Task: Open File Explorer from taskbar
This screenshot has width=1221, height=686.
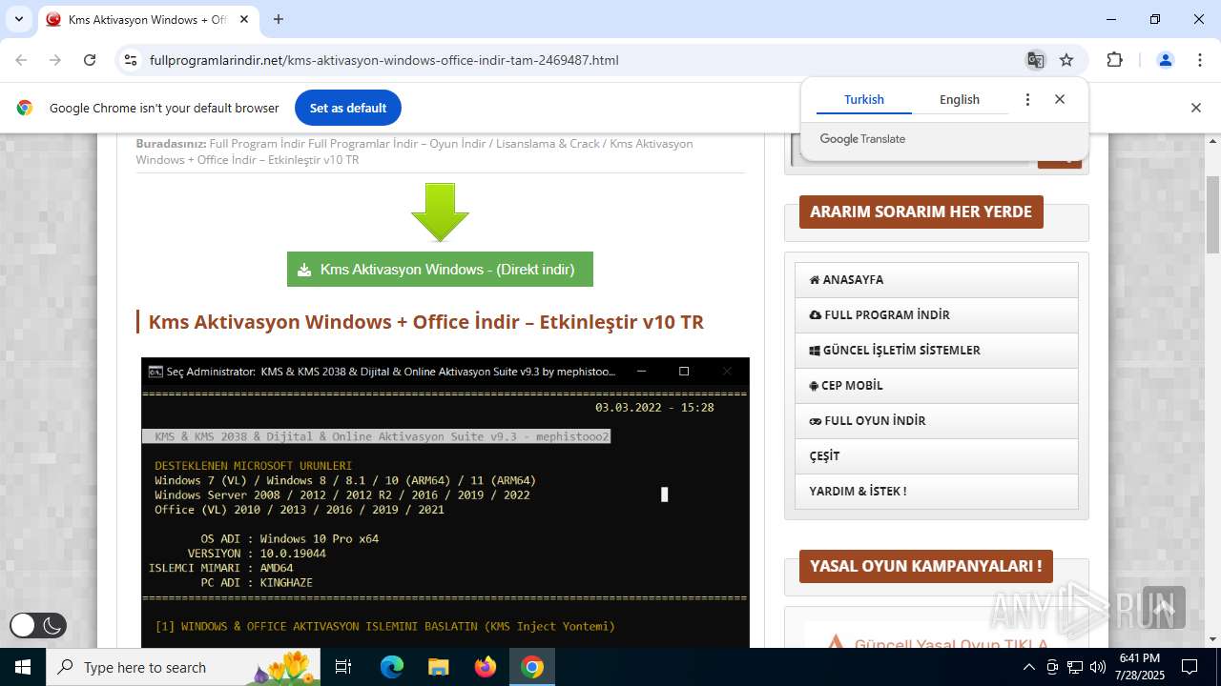Action: coord(439,667)
